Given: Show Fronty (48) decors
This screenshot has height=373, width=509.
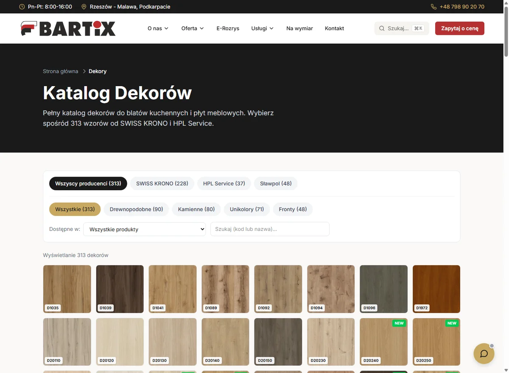Looking at the screenshot, I should [x=293, y=209].
